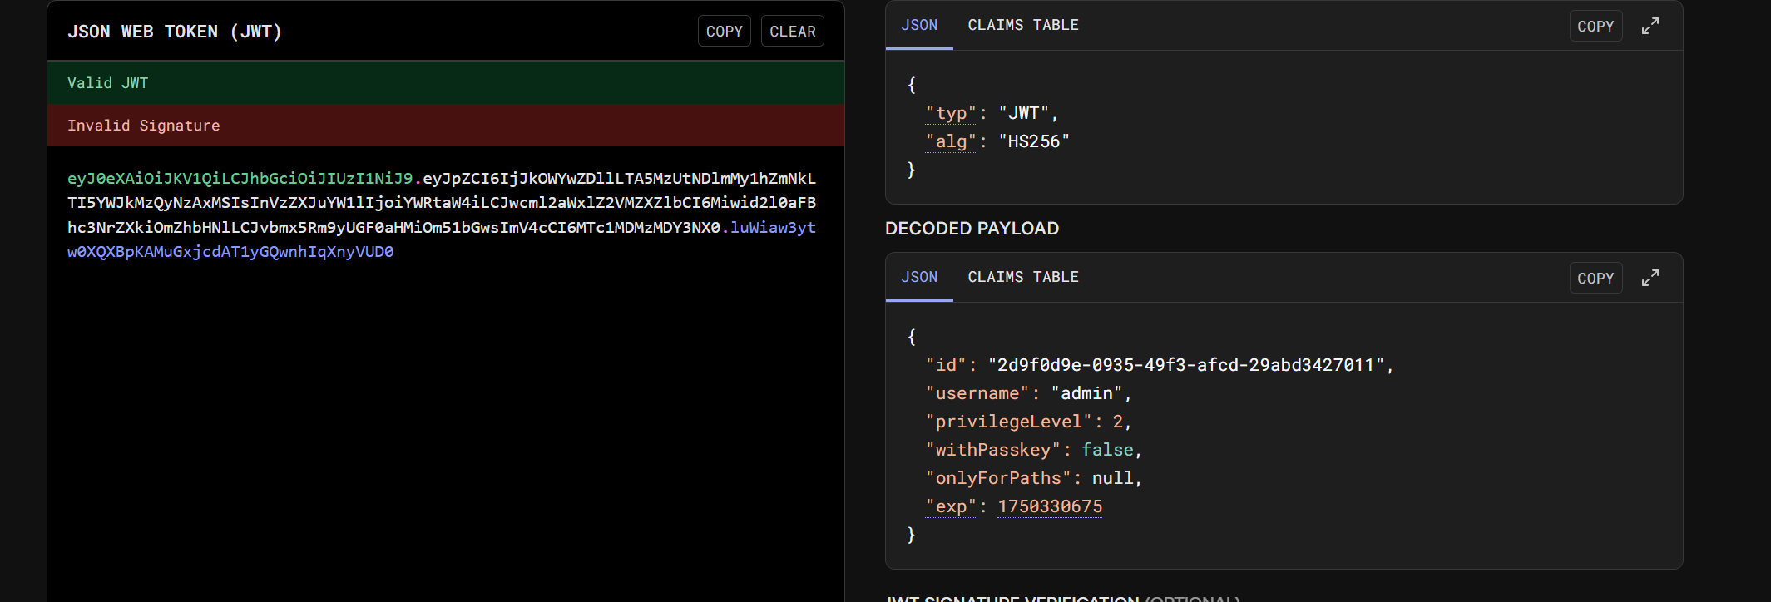Click the id UUID value in payload
Screen dimensions: 1771x602
click(x=1185, y=365)
